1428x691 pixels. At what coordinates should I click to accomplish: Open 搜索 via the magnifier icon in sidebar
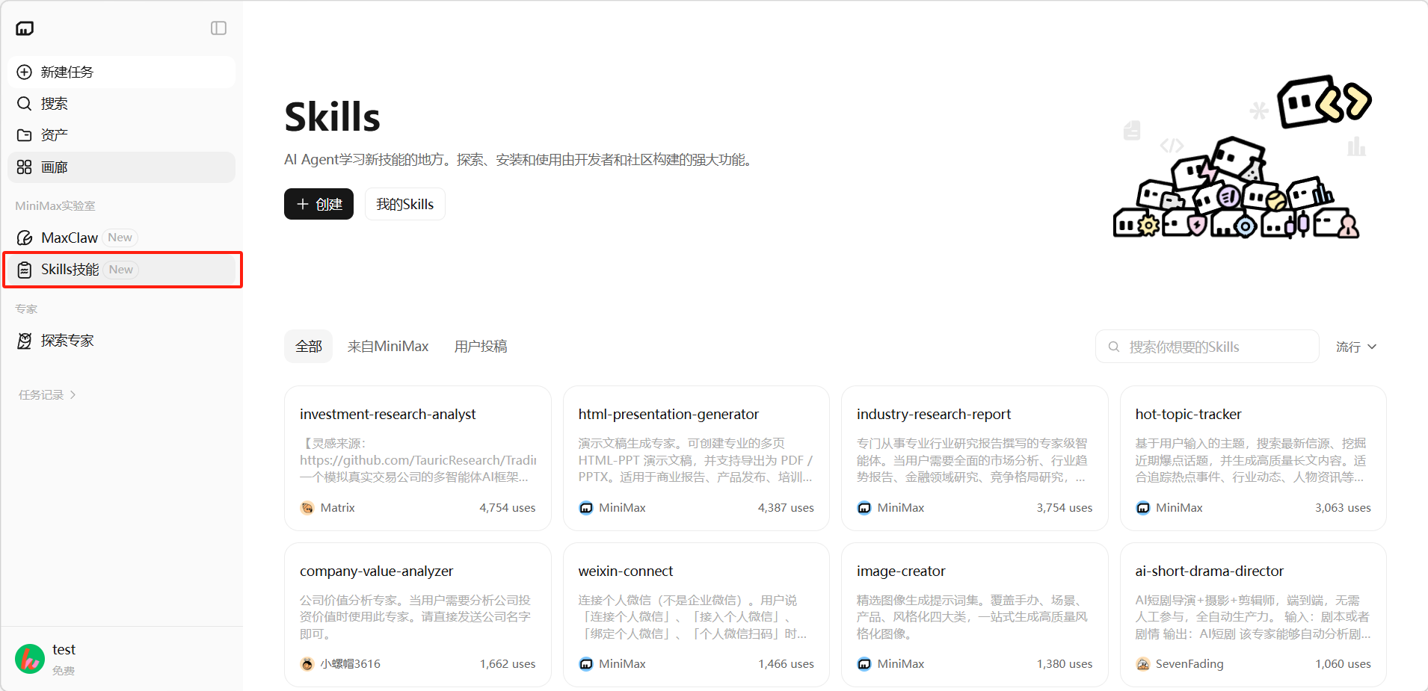(25, 103)
